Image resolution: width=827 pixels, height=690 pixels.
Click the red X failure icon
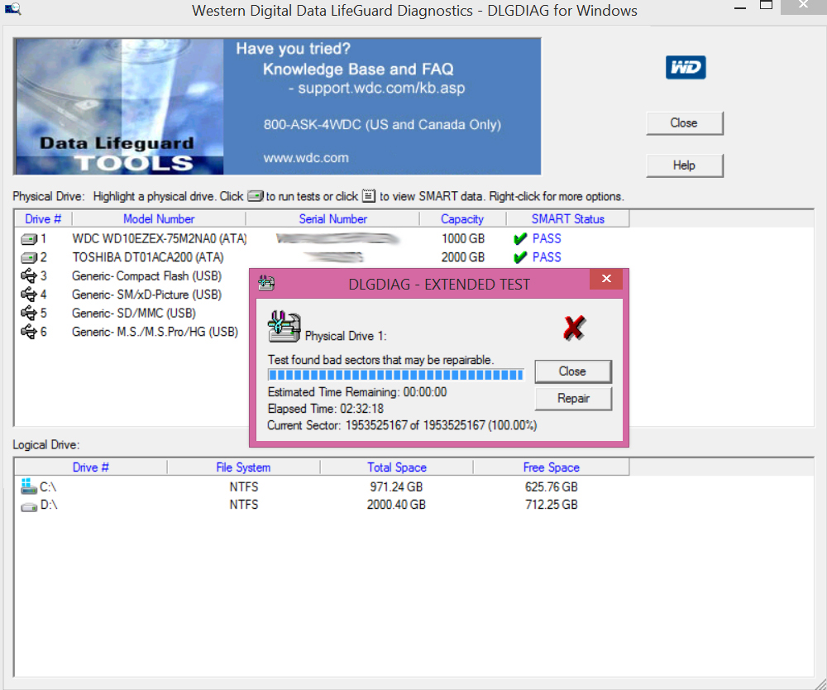pyautogui.click(x=574, y=328)
